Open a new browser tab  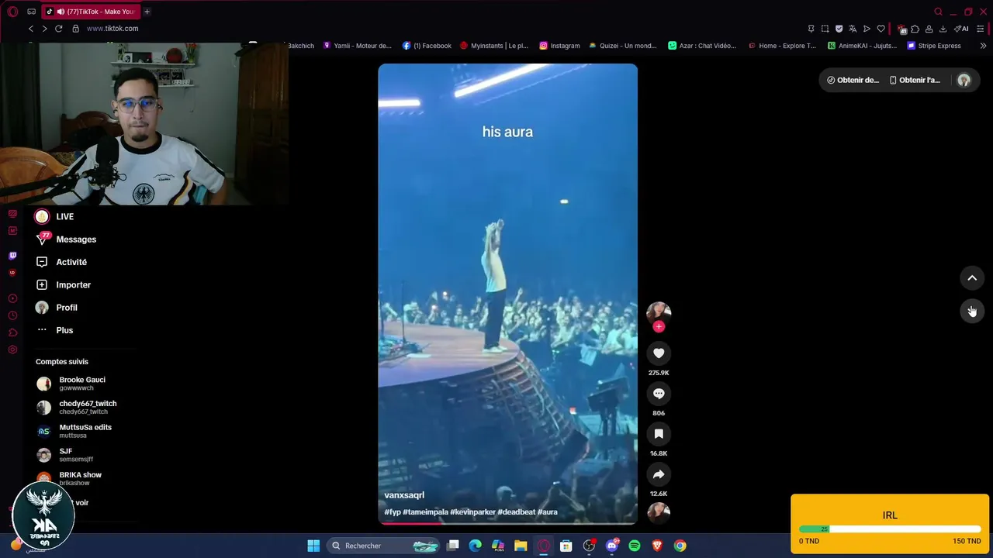pos(147,12)
